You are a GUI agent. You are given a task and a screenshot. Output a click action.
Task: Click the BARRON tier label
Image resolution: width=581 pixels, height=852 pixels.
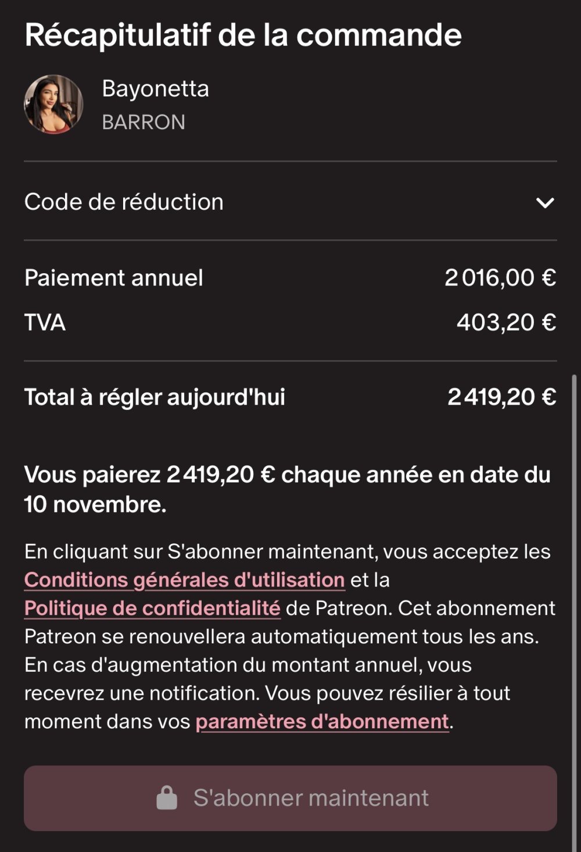point(144,122)
